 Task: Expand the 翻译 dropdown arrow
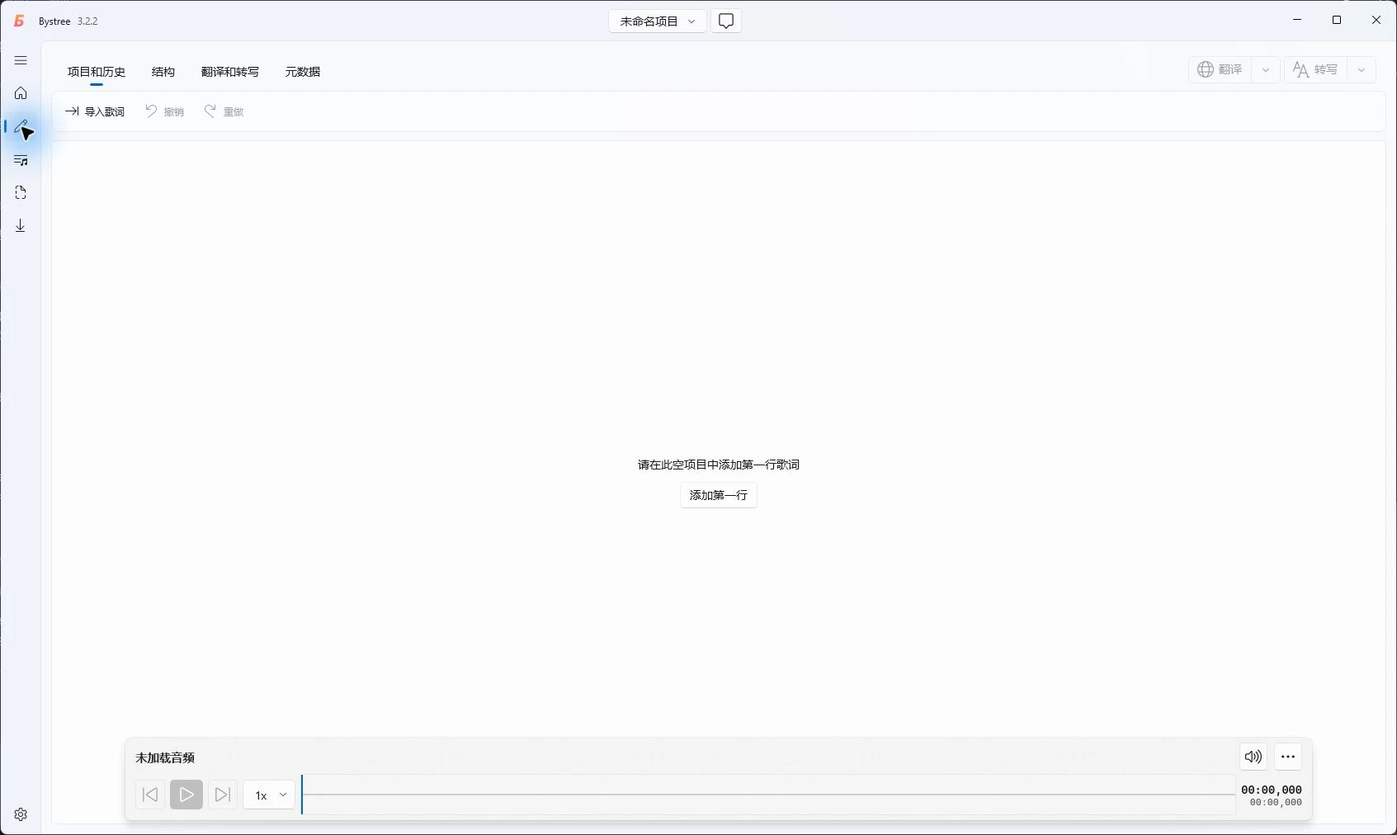(1266, 69)
